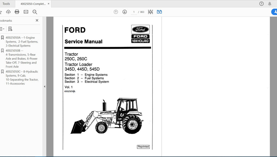Image resolution: width=277 pixels, height=157 pixels.
Task: Close the 40025050-Complet... document tab
Action: [49, 4]
